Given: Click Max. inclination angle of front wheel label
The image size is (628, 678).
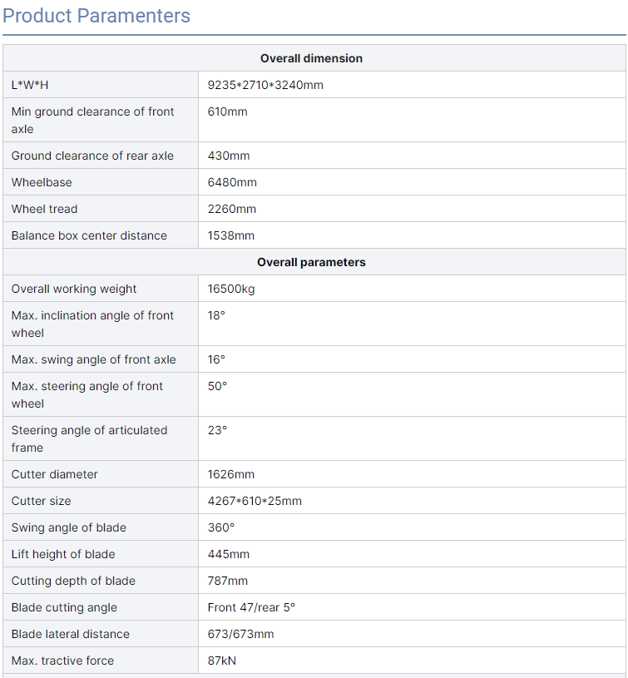Looking at the screenshot, I should click(x=92, y=324).
